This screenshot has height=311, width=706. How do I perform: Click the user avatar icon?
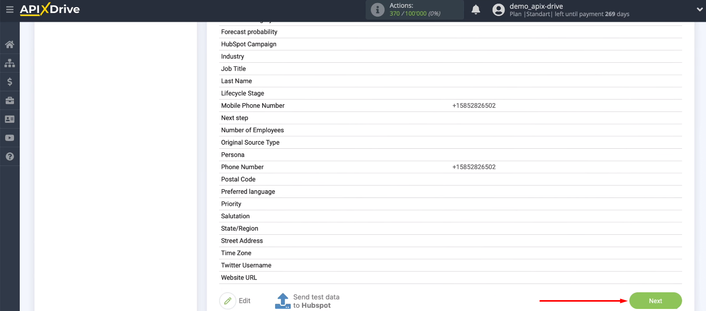(x=498, y=10)
